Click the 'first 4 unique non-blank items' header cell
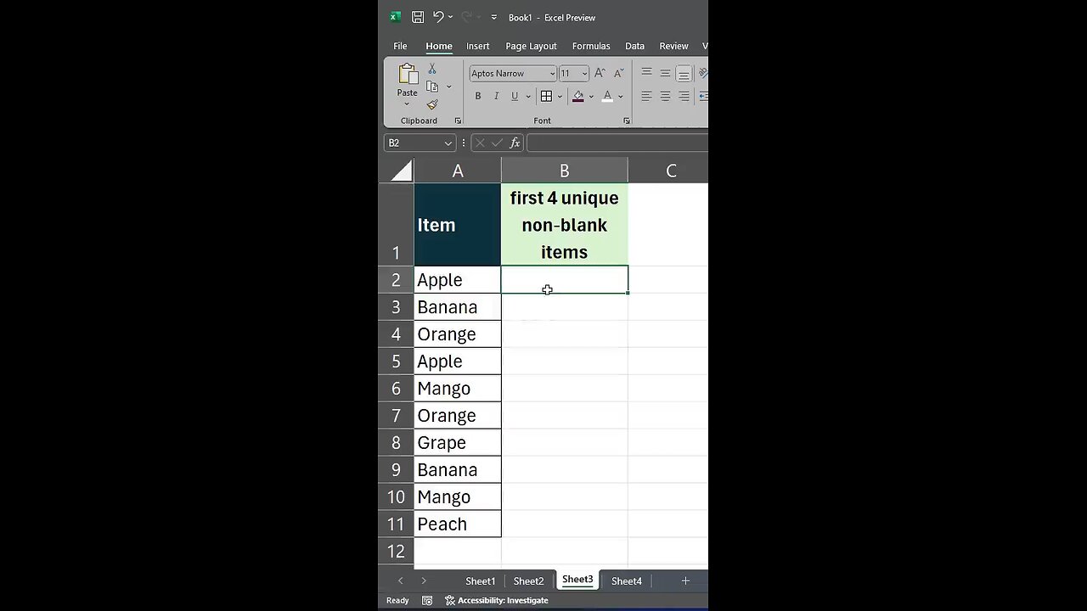This screenshot has height=611, width=1087. pos(565,225)
